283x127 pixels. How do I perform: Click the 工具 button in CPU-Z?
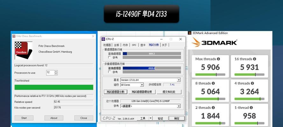coord(143,118)
